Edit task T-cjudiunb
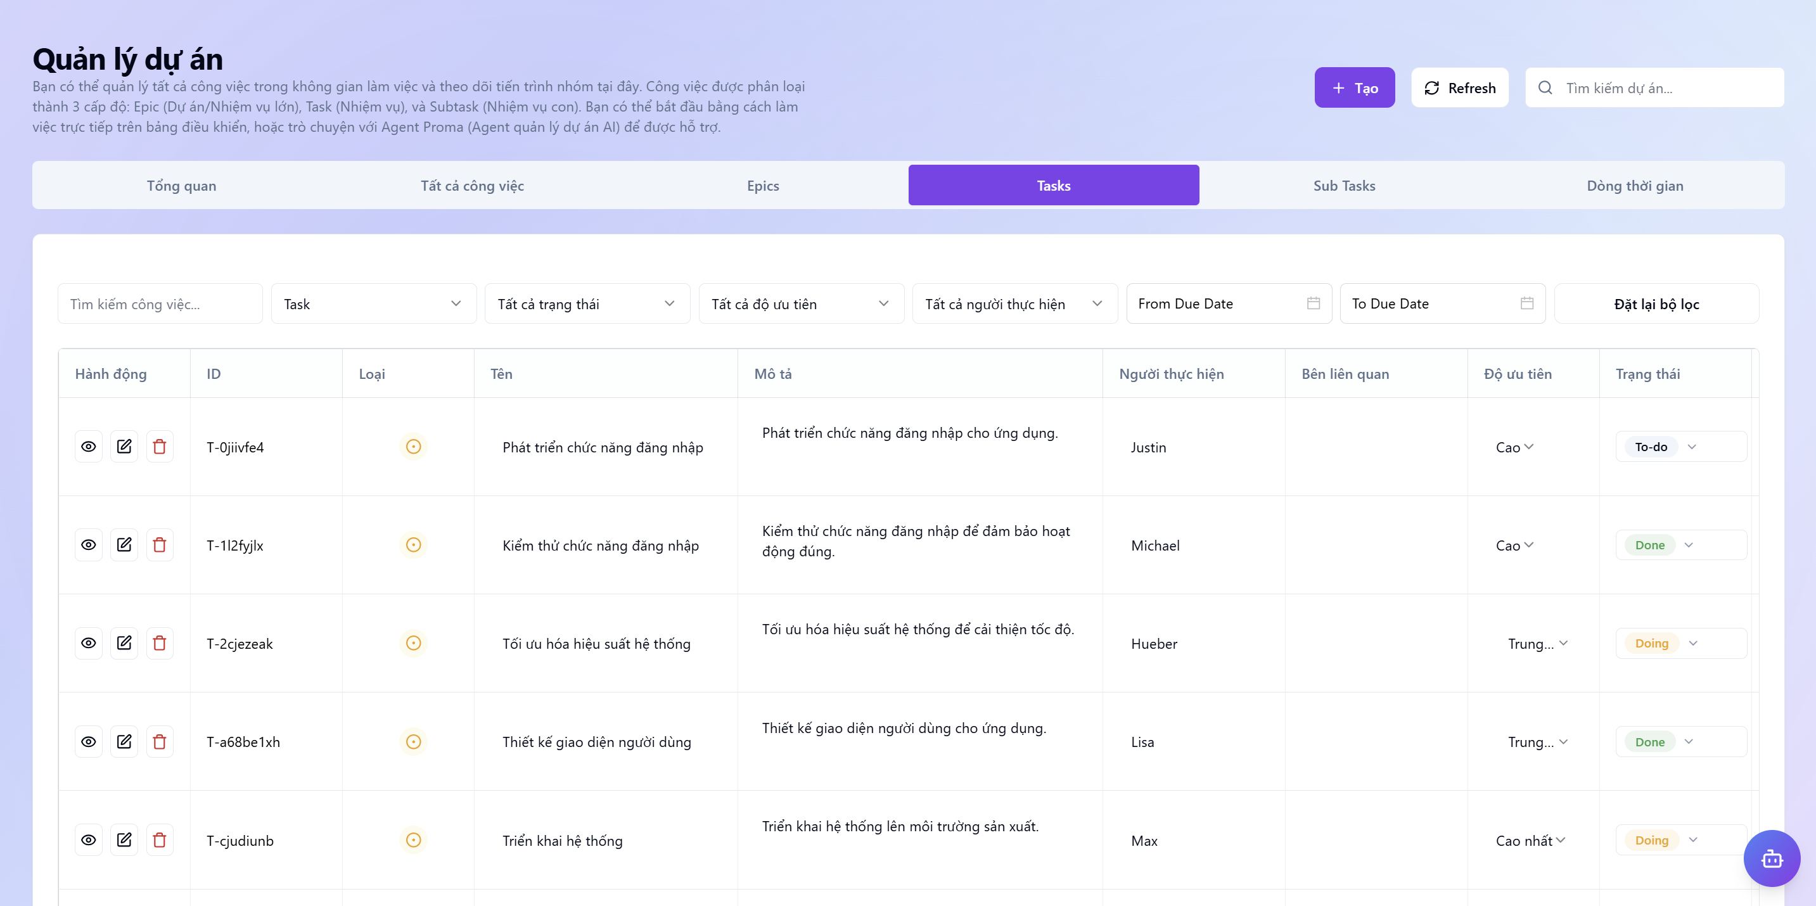This screenshot has width=1816, height=906. pyautogui.click(x=124, y=839)
